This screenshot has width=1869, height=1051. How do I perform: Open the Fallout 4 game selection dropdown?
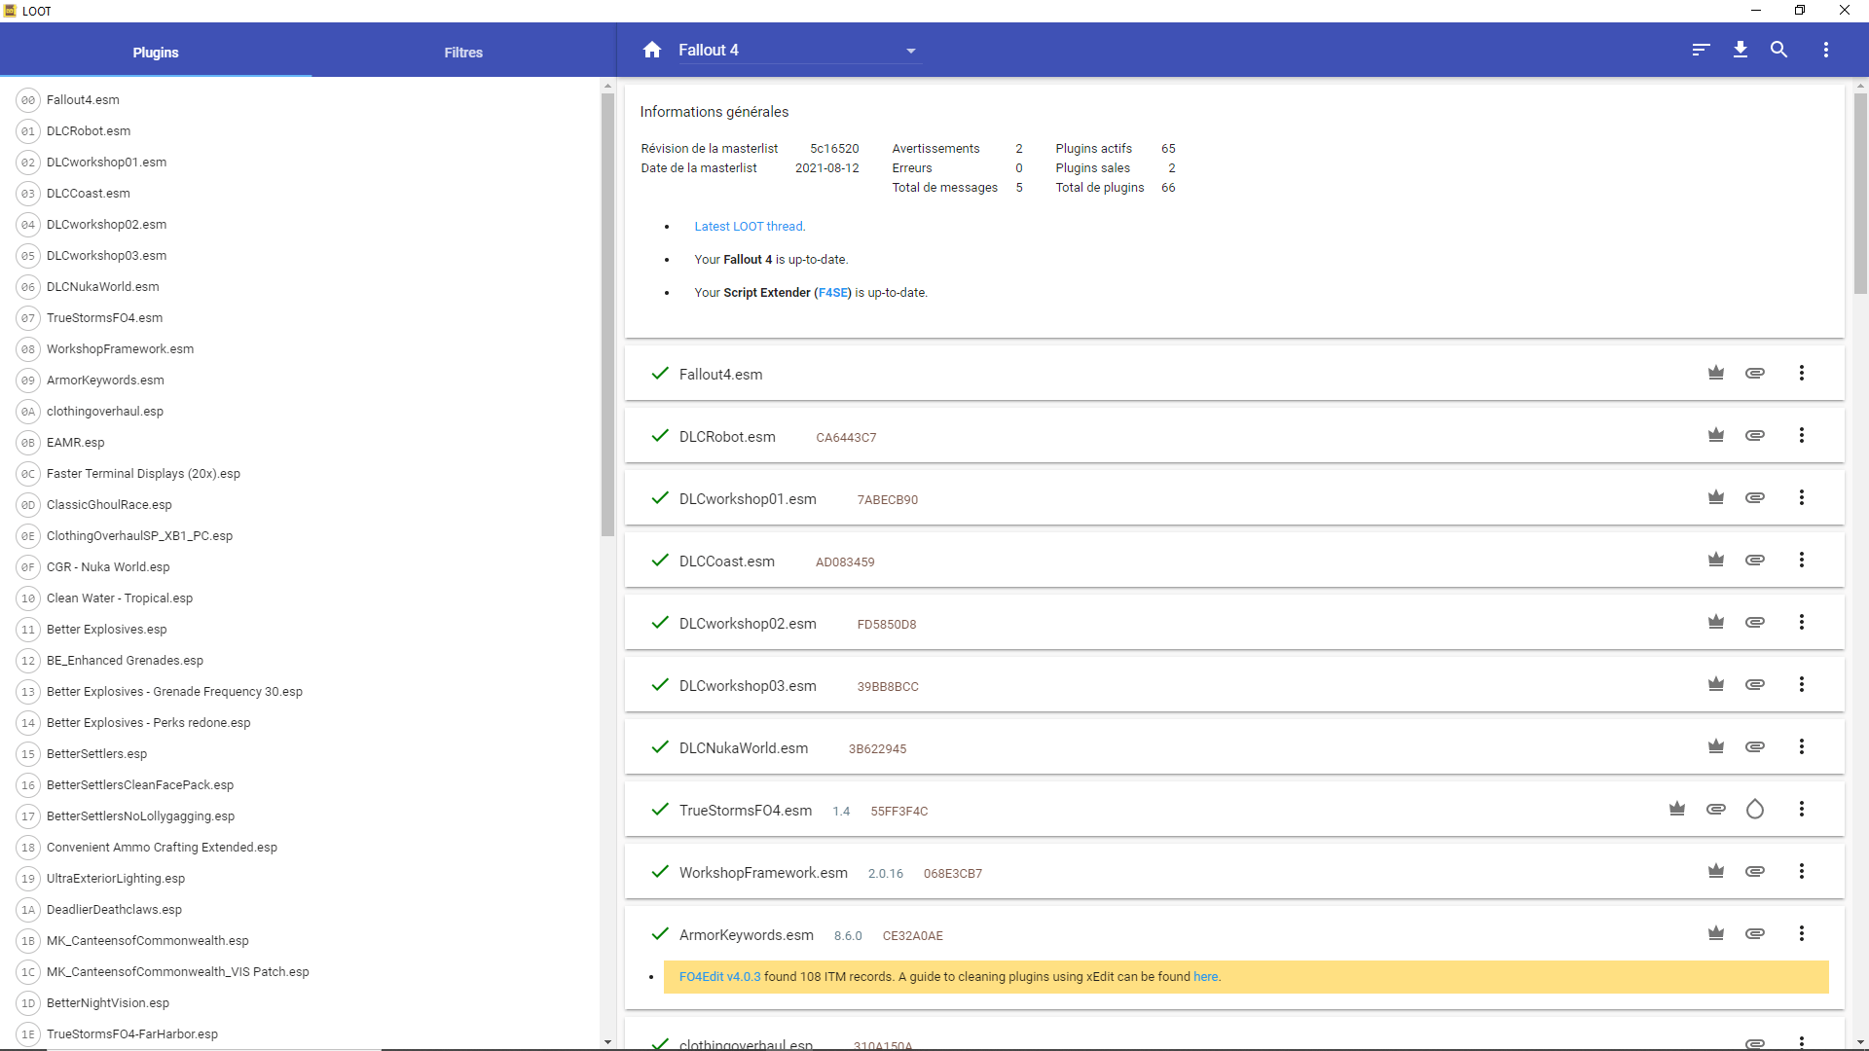798,51
